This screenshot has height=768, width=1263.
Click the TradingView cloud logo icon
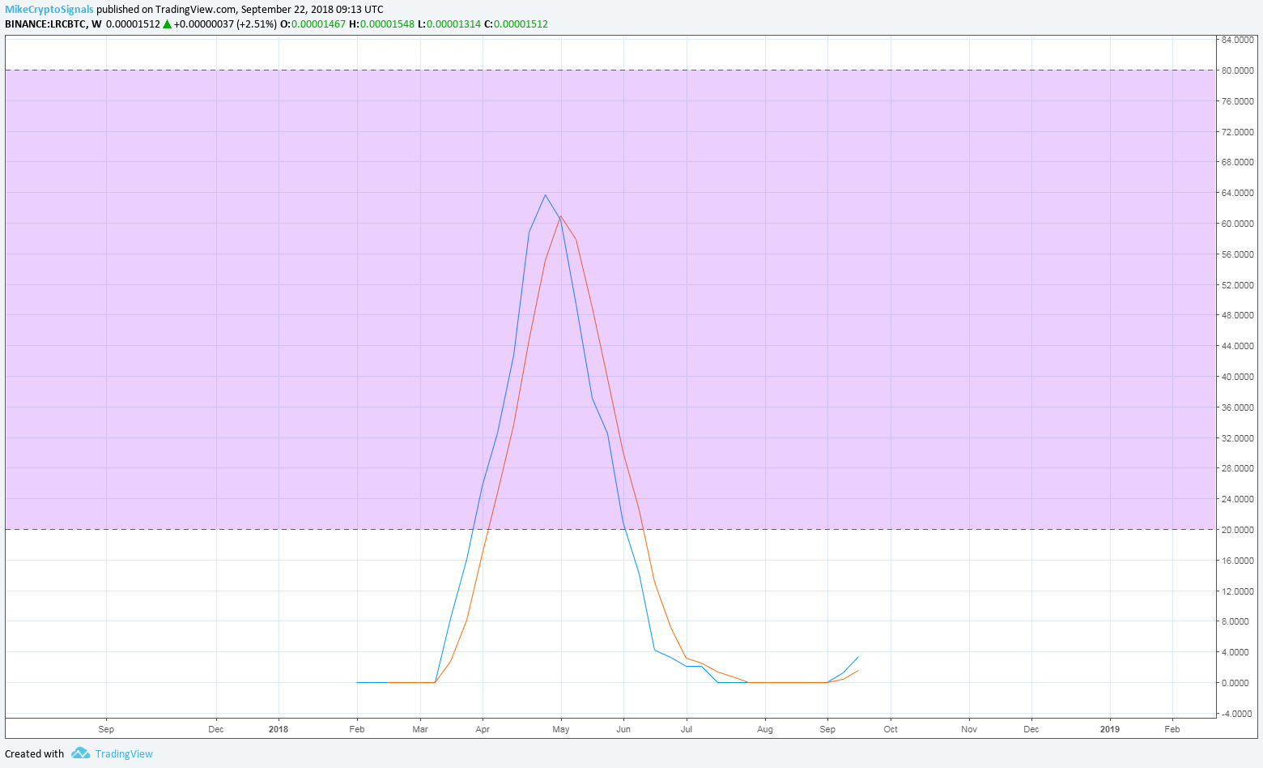pos(80,753)
